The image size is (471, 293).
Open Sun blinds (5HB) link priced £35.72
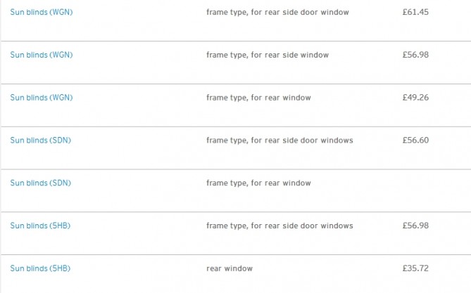(40, 268)
